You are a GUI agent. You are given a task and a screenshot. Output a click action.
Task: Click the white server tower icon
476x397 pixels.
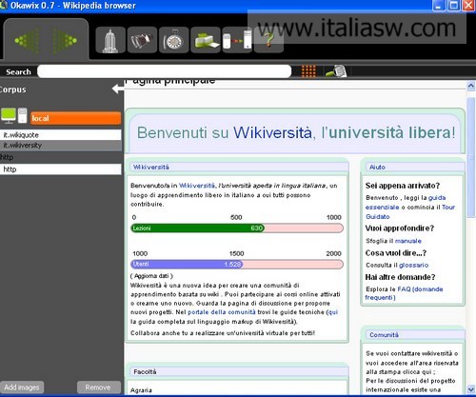[x=23, y=115]
